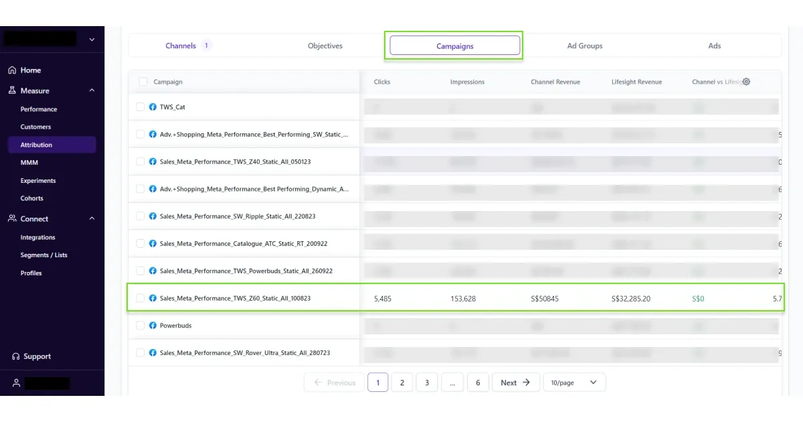Open Integrations in the sidebar
The height and width of the screenshot is (422, 803).
coord(37,237)
